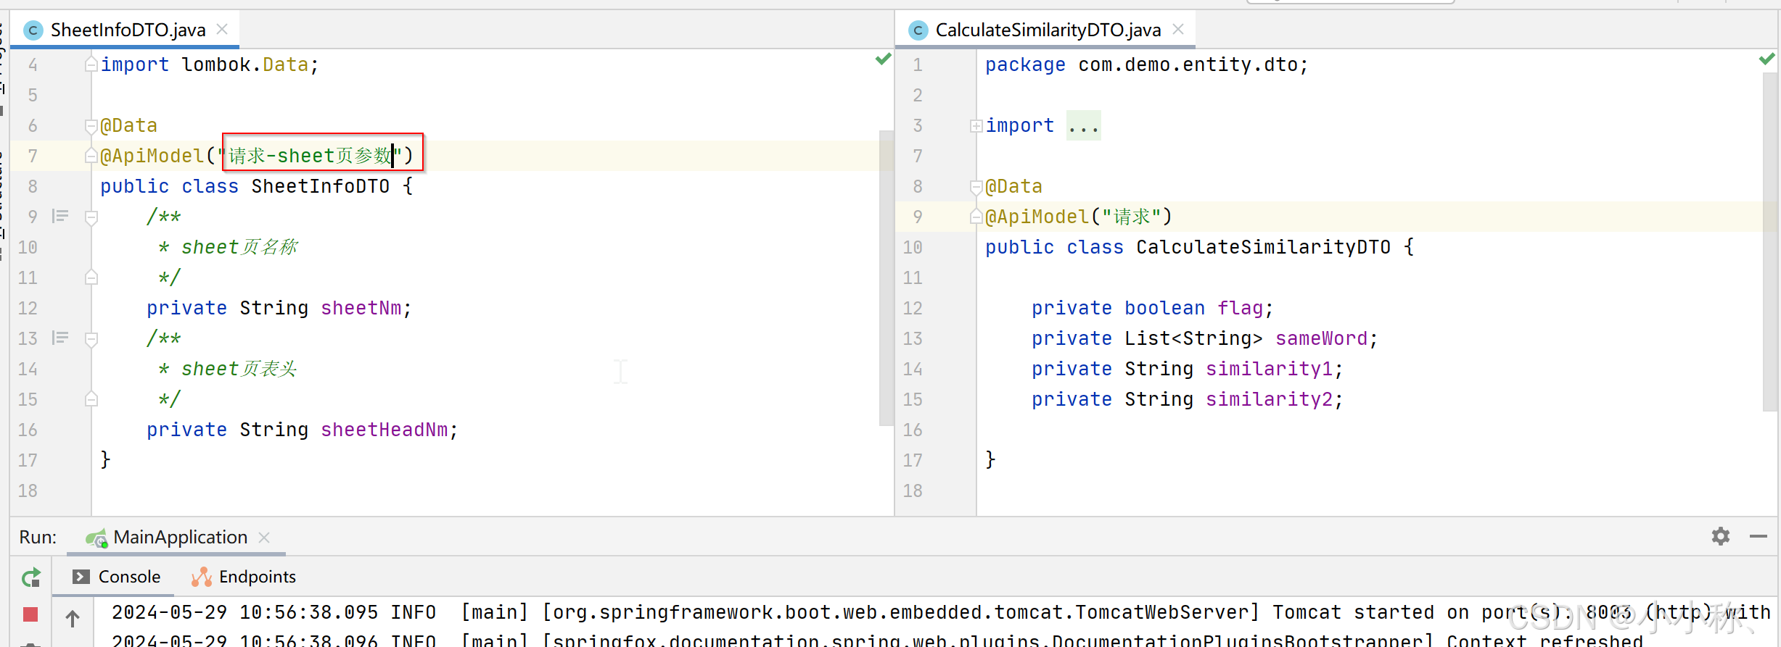Toggle rendered doc view for line 9 comment
The width and height of the screenshot is (1781, 647).
coord(60,216)
